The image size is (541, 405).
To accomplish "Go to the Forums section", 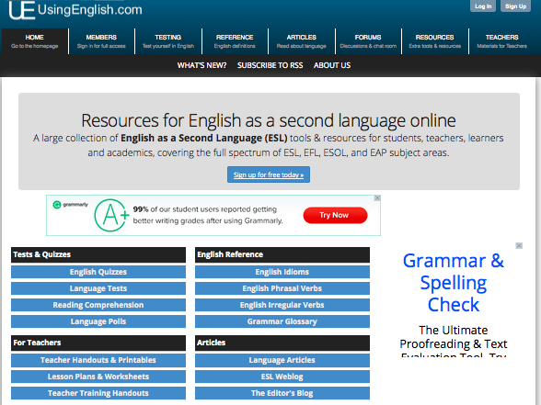I will pyautogui.click(x=368, y=41).
